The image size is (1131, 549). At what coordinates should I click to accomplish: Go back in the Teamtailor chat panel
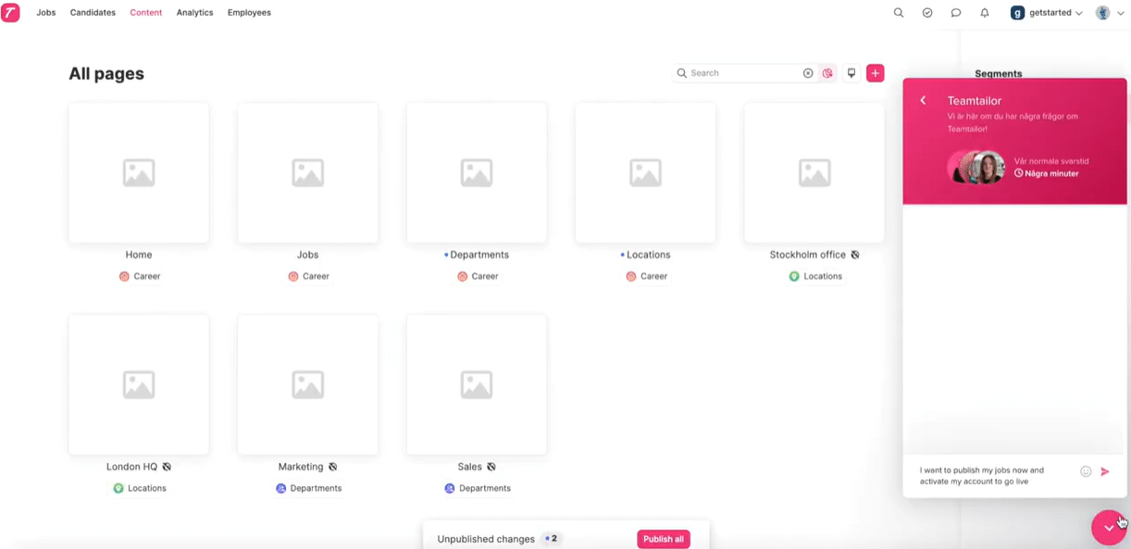click(x=923, y=100)
